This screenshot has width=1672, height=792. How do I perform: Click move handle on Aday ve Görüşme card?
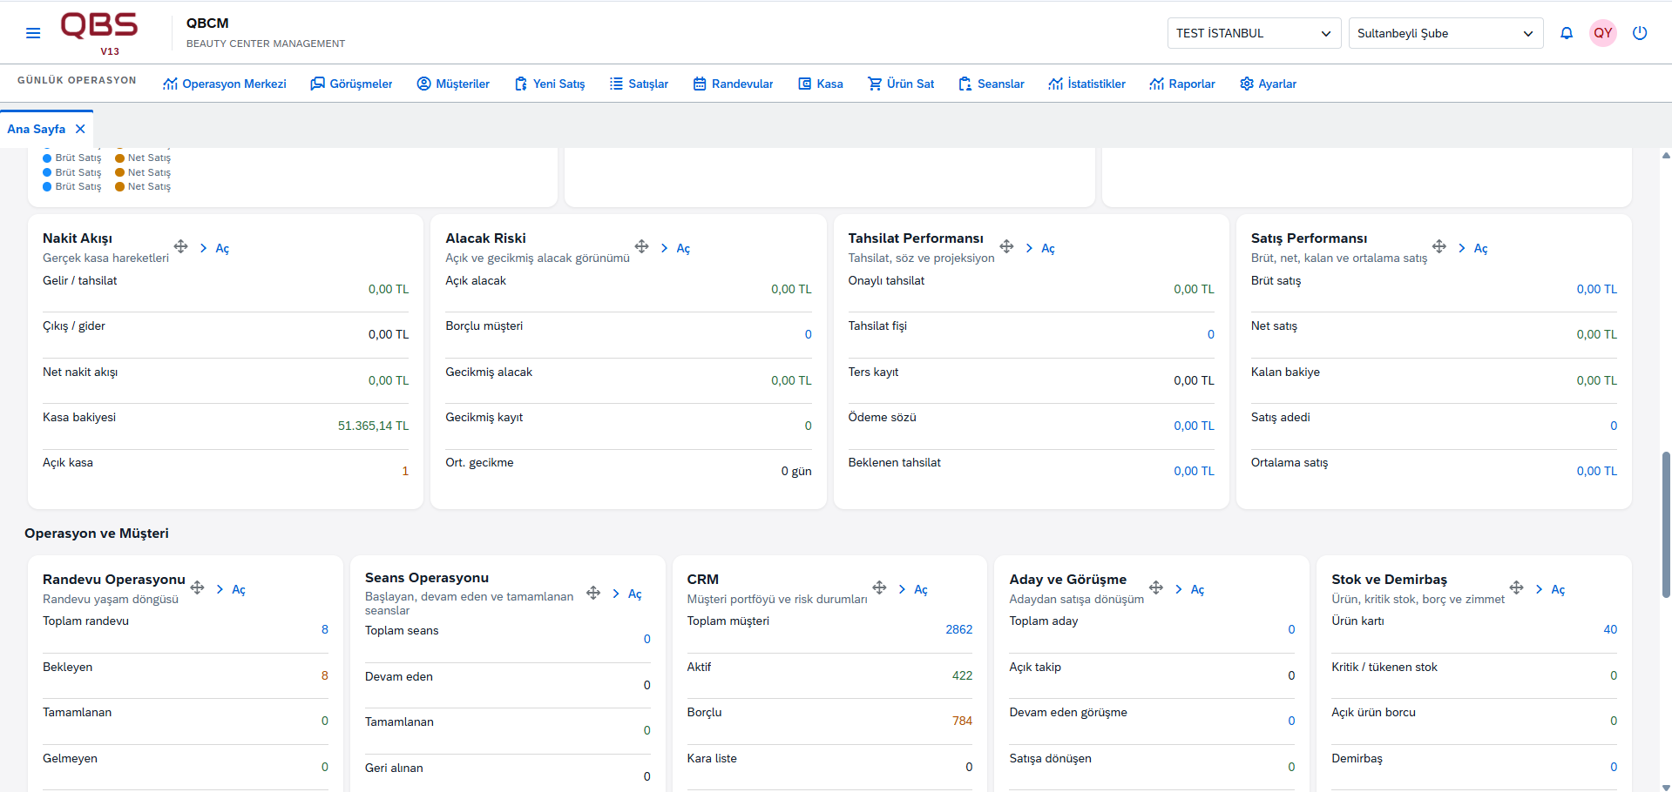click(1156, 587)
